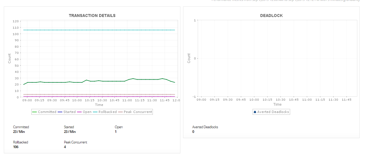Click the Committed stat label

click(x=21, y=127)
